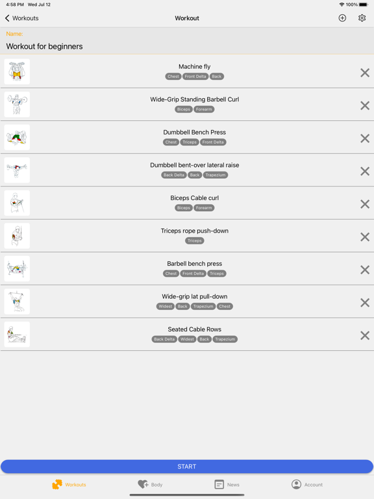Delete the Seated Cable Rows exercise
Viewport: 374px width, 499px height.
(365, 335)
